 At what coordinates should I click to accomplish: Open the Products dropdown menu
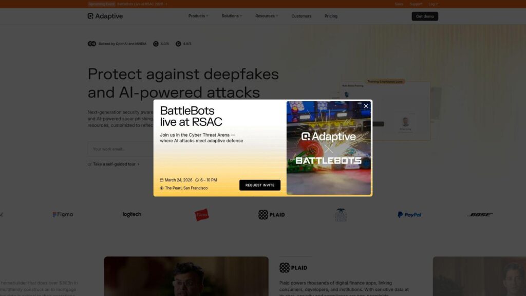(198, 16)
